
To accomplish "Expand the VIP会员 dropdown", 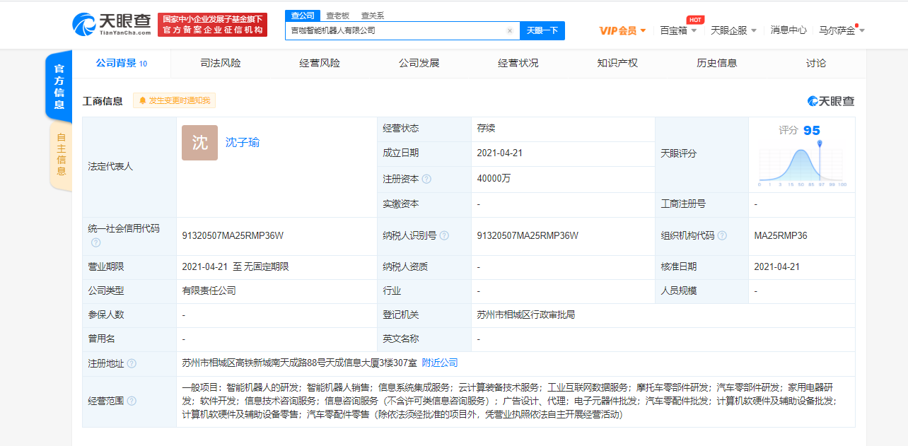I will pyautogui.click(x=622, y=30).
